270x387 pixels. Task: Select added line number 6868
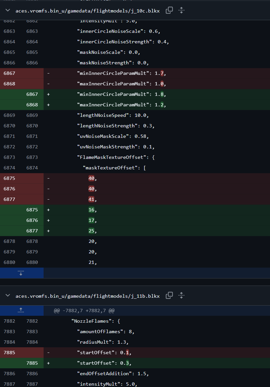pos(32,105)
